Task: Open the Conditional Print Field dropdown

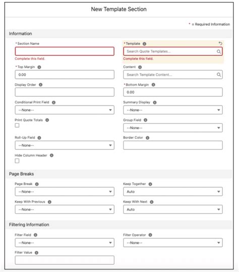Action: click(x=65, y=110)
